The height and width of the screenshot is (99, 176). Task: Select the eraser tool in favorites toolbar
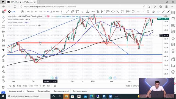coord(153,12)
